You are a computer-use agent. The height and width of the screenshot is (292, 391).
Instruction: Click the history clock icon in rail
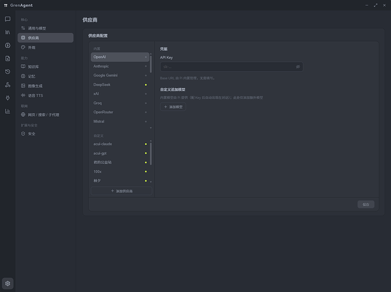click(8, 72)
